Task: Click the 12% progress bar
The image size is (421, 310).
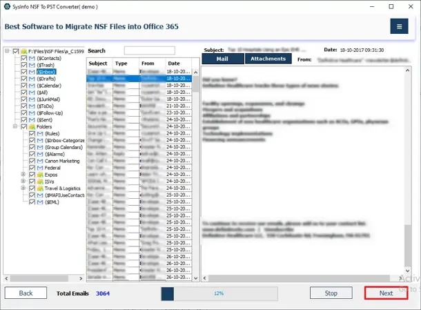Action: coord(219,293)
